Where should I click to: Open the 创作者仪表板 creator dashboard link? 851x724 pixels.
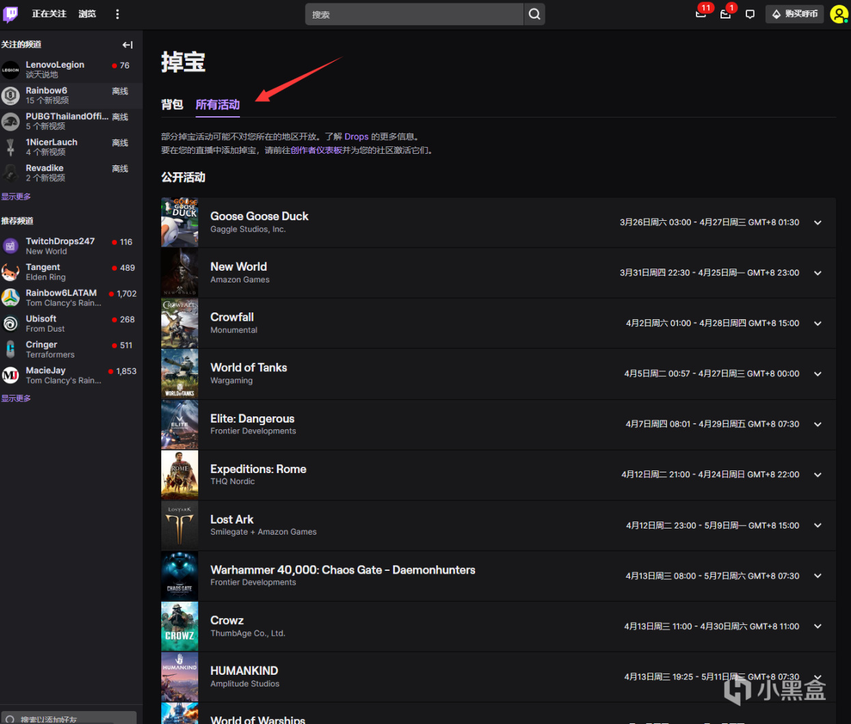316,150
